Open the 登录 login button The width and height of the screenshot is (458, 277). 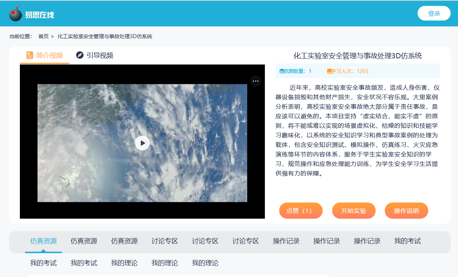click(434, 13)
